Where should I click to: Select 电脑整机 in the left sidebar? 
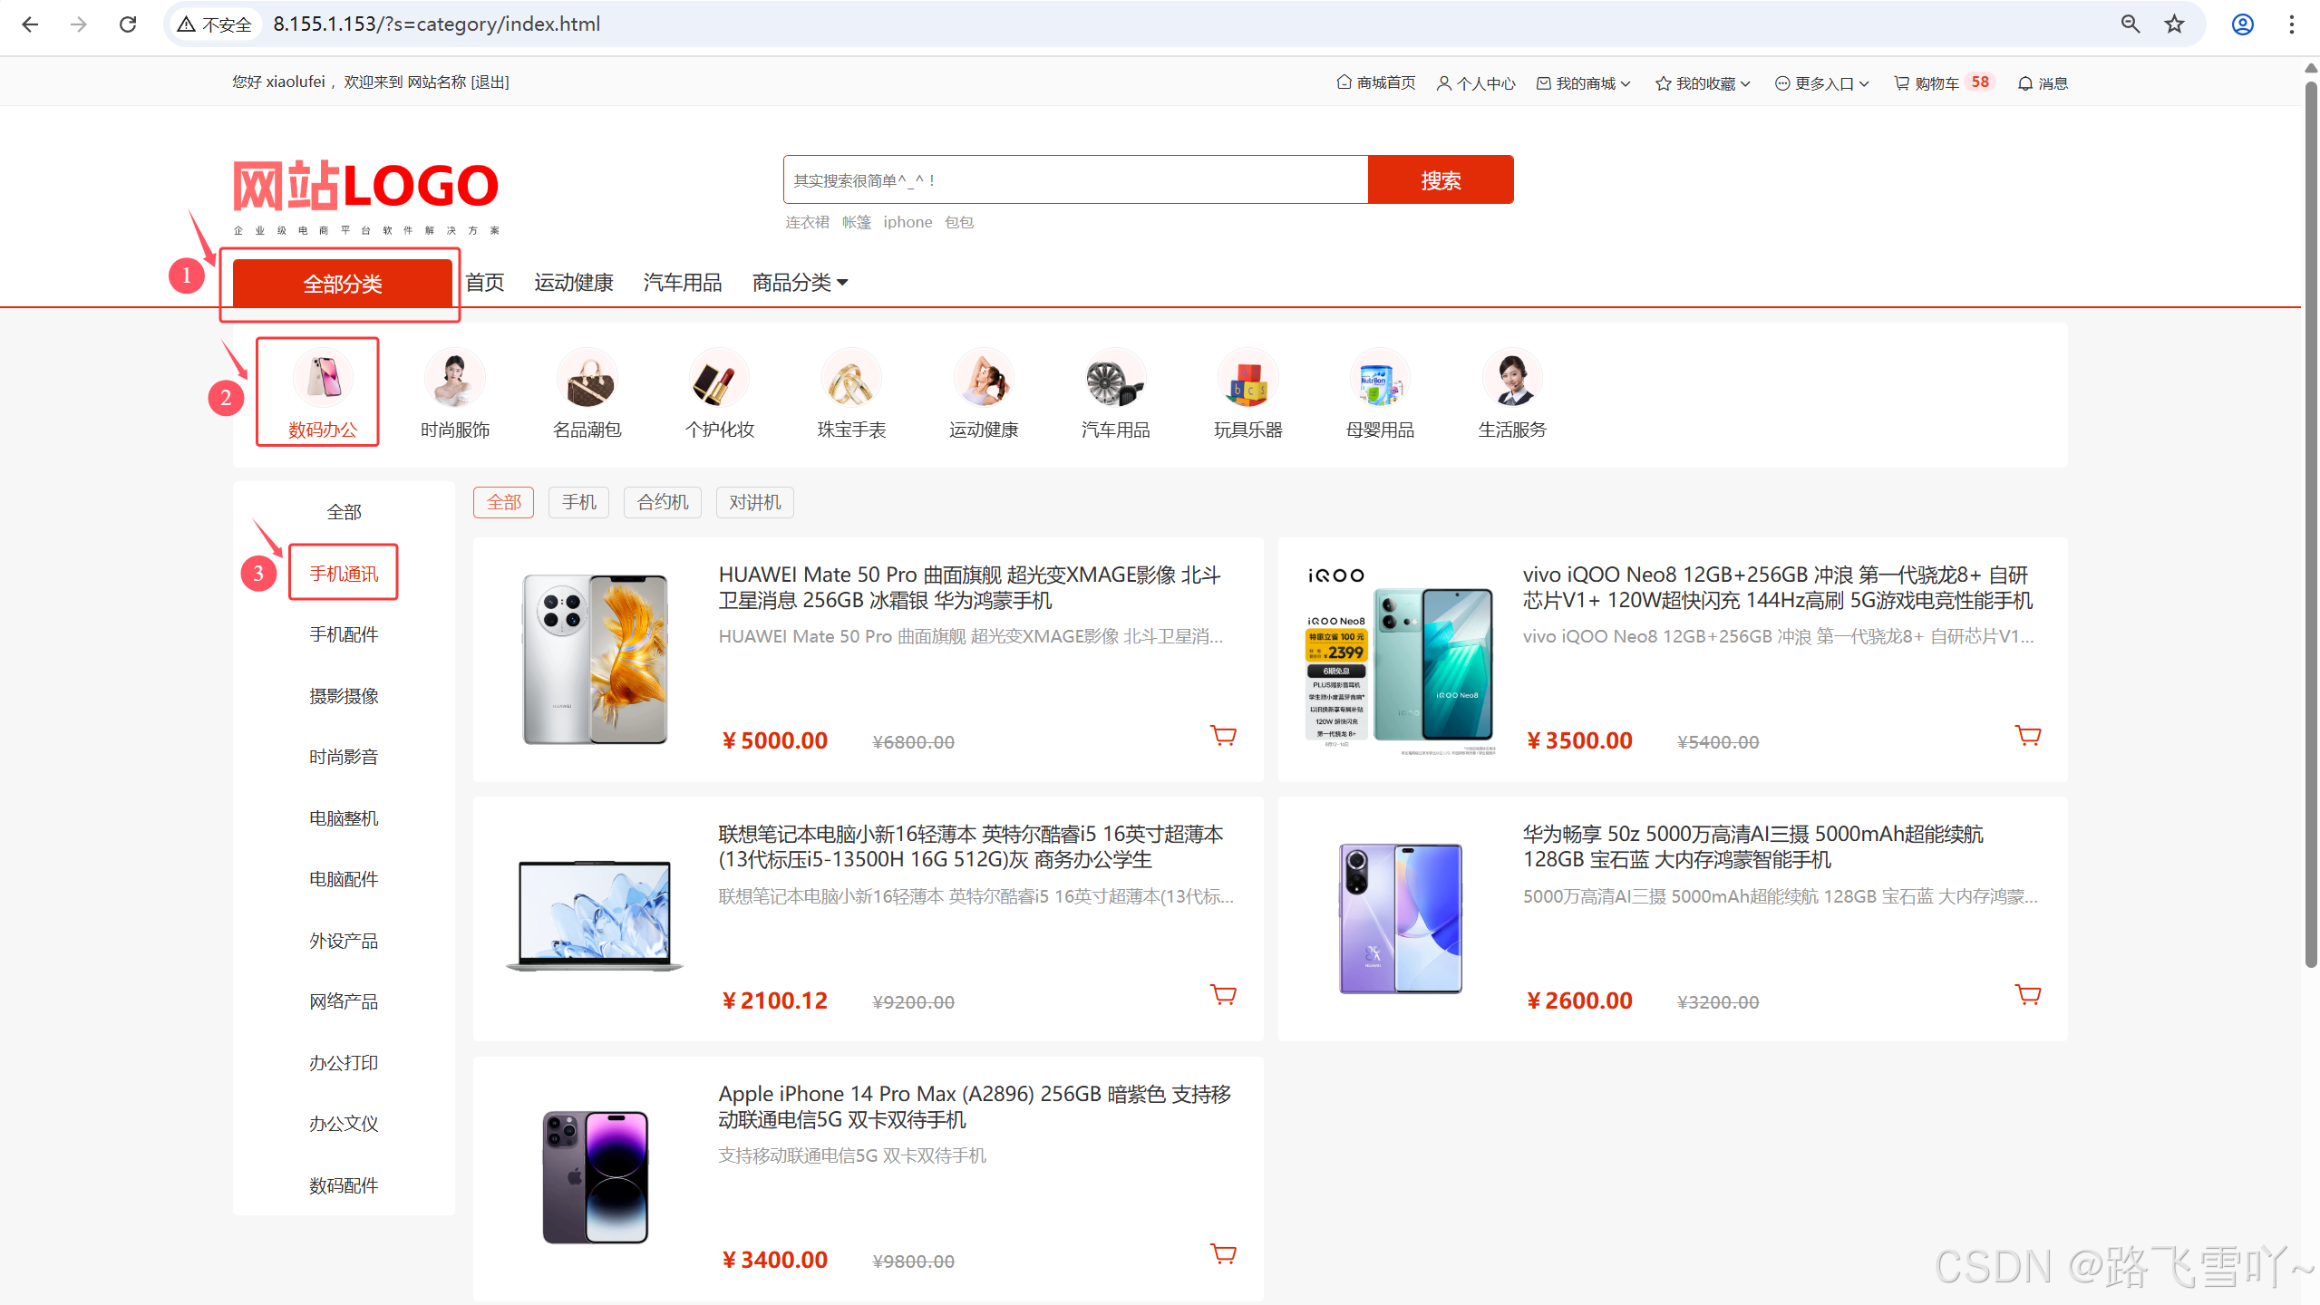pos(344,818)
